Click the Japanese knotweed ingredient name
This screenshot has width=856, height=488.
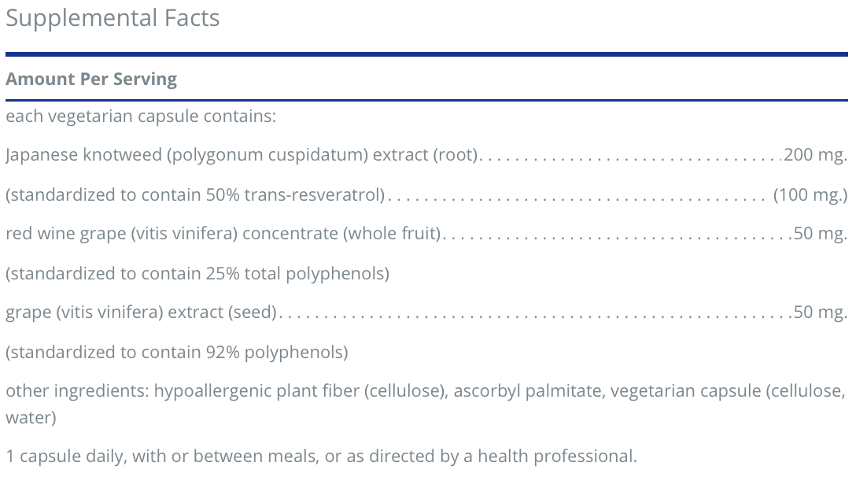83,155
